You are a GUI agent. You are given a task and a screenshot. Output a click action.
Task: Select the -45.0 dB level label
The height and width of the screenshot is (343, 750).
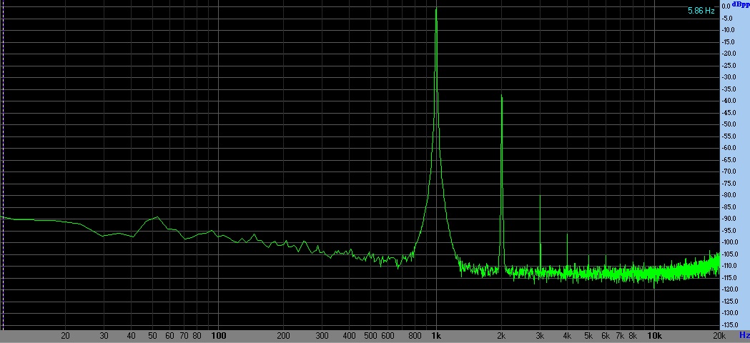click(728, 112)
